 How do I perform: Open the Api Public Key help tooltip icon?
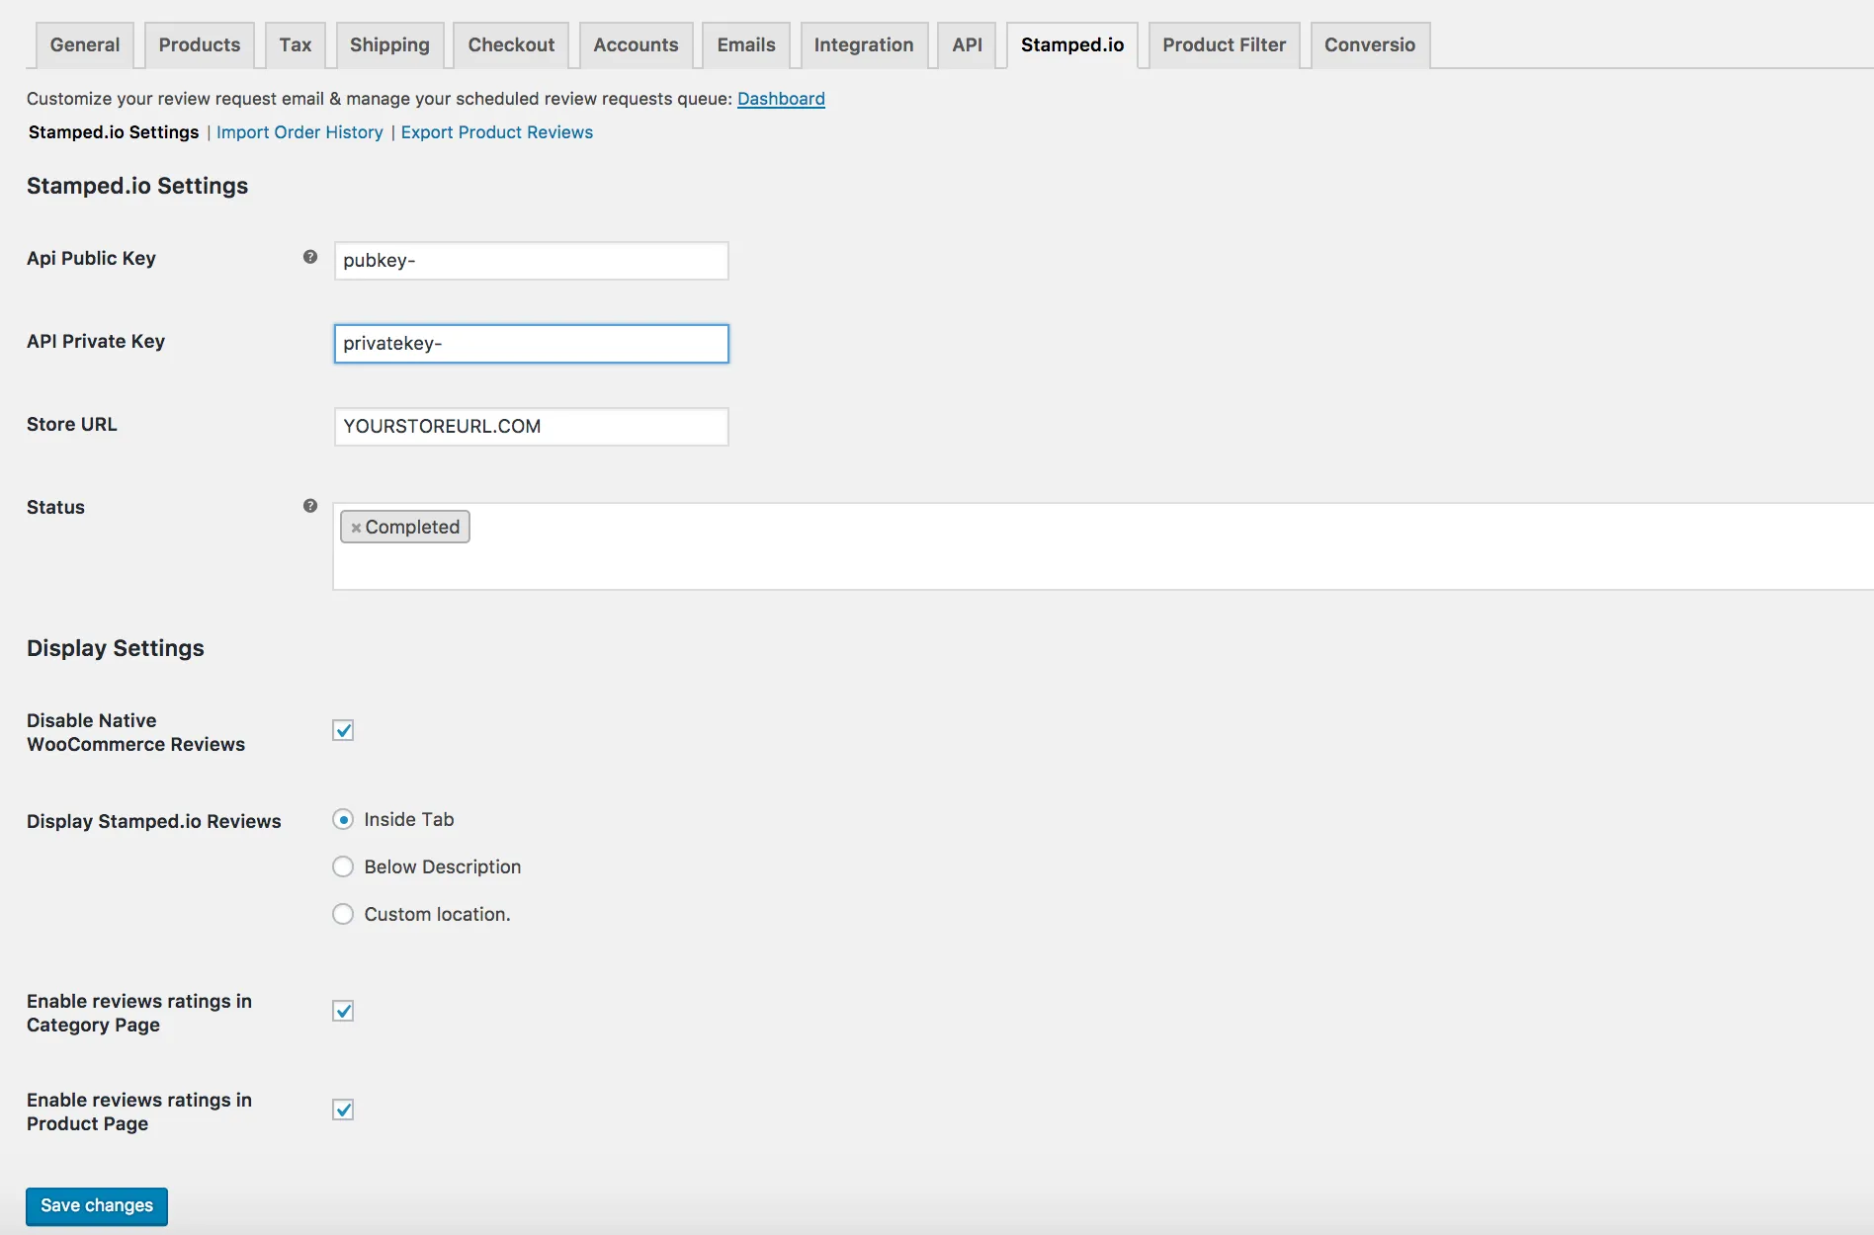click(310, 257)
